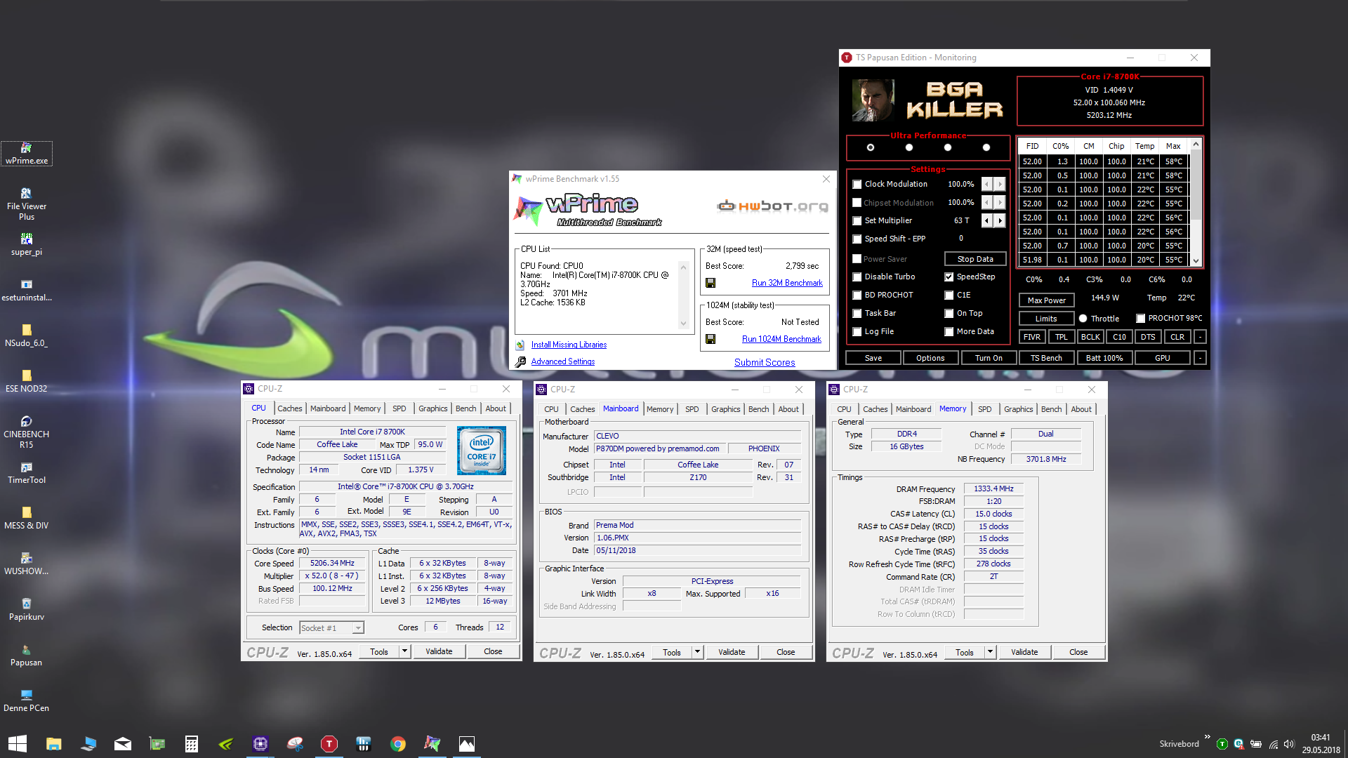Select the Throttle radio indicator
Image resolution: width=1348 pixels, height=758 pixels.
[x=1083, y=319]
